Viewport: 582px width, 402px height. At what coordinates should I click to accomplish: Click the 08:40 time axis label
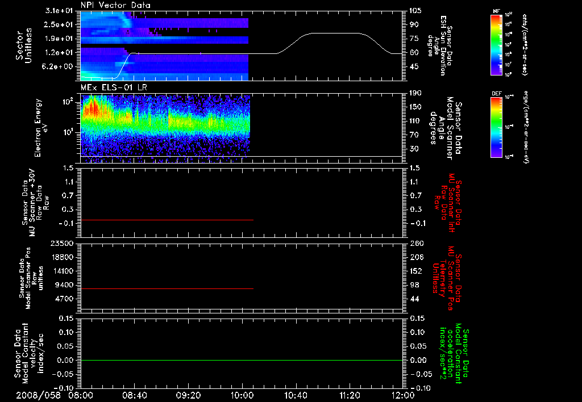[134, 395]
